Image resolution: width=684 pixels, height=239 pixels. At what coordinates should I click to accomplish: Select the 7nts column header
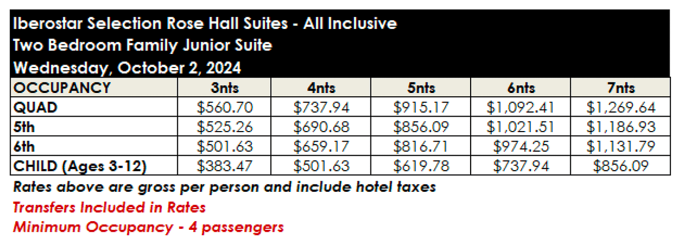pyautogui.click(x=620, y=88)
